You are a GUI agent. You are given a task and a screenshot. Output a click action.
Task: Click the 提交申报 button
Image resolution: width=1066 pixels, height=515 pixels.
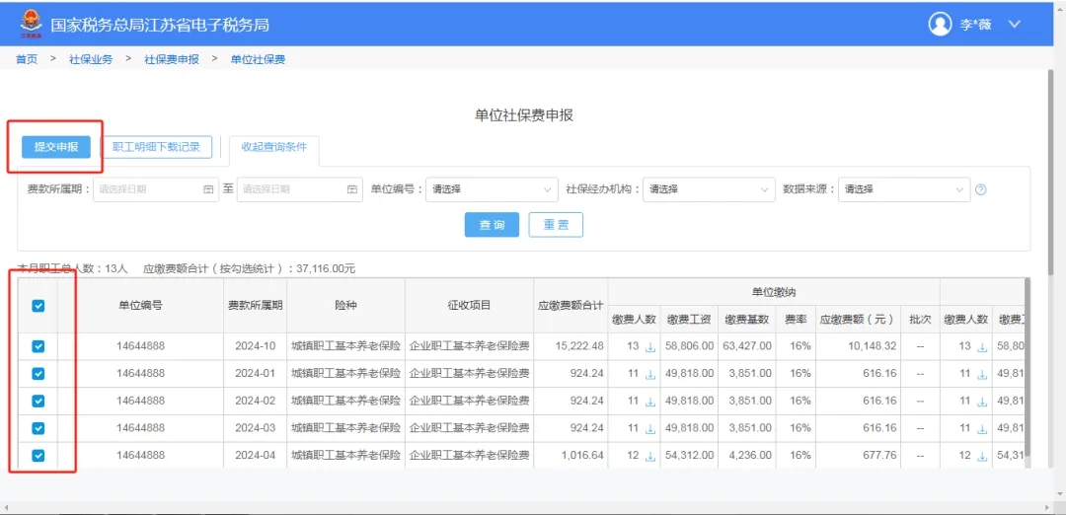pyautogui.click(x=56, y=147)
